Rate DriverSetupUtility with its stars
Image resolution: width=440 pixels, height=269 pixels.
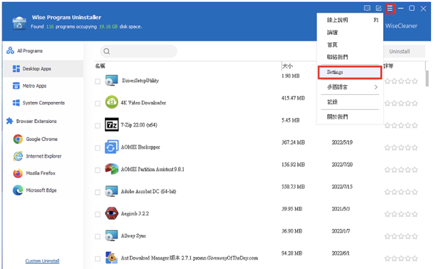[401, 81]
